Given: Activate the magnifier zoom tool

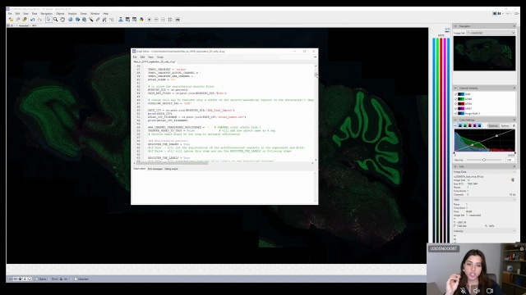Looking at the screenshot, I should pyautogui.click(x=56, y=20).
